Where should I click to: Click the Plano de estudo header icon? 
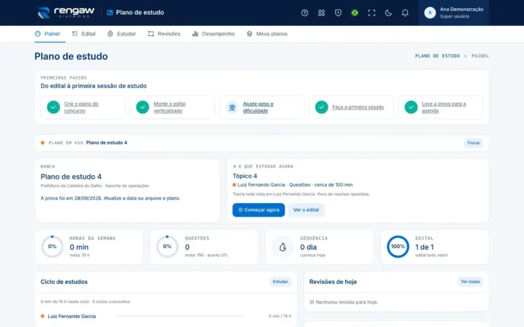(110, 13)
